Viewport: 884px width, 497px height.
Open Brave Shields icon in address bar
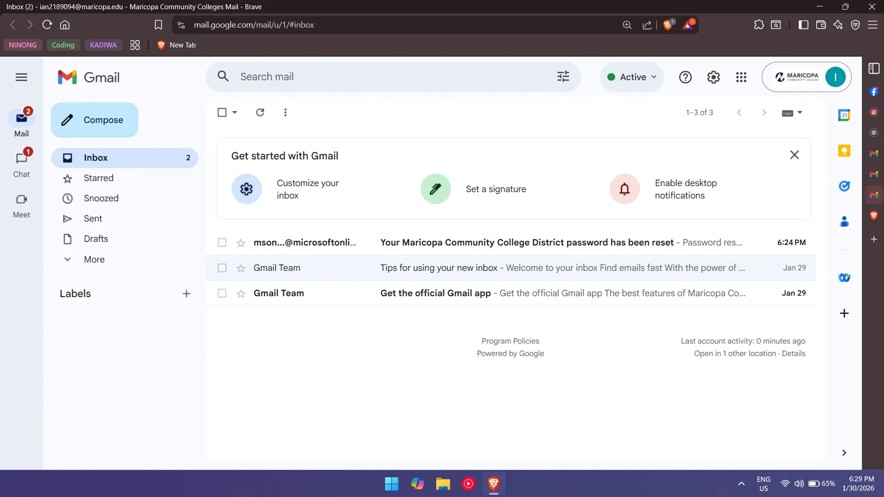[x=668, y=25]
